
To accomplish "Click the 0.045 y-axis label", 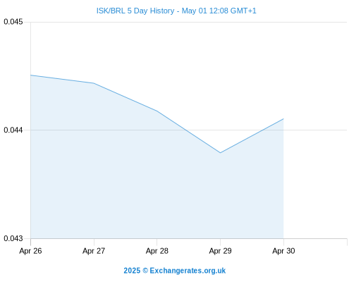I will tap(13, 22).
